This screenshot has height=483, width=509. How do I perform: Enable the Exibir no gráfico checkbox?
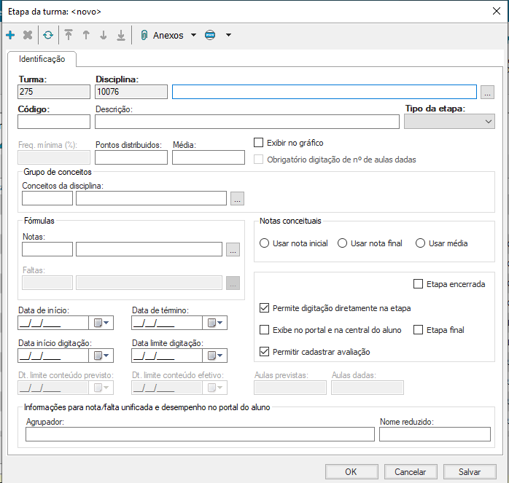coord(259,143)
